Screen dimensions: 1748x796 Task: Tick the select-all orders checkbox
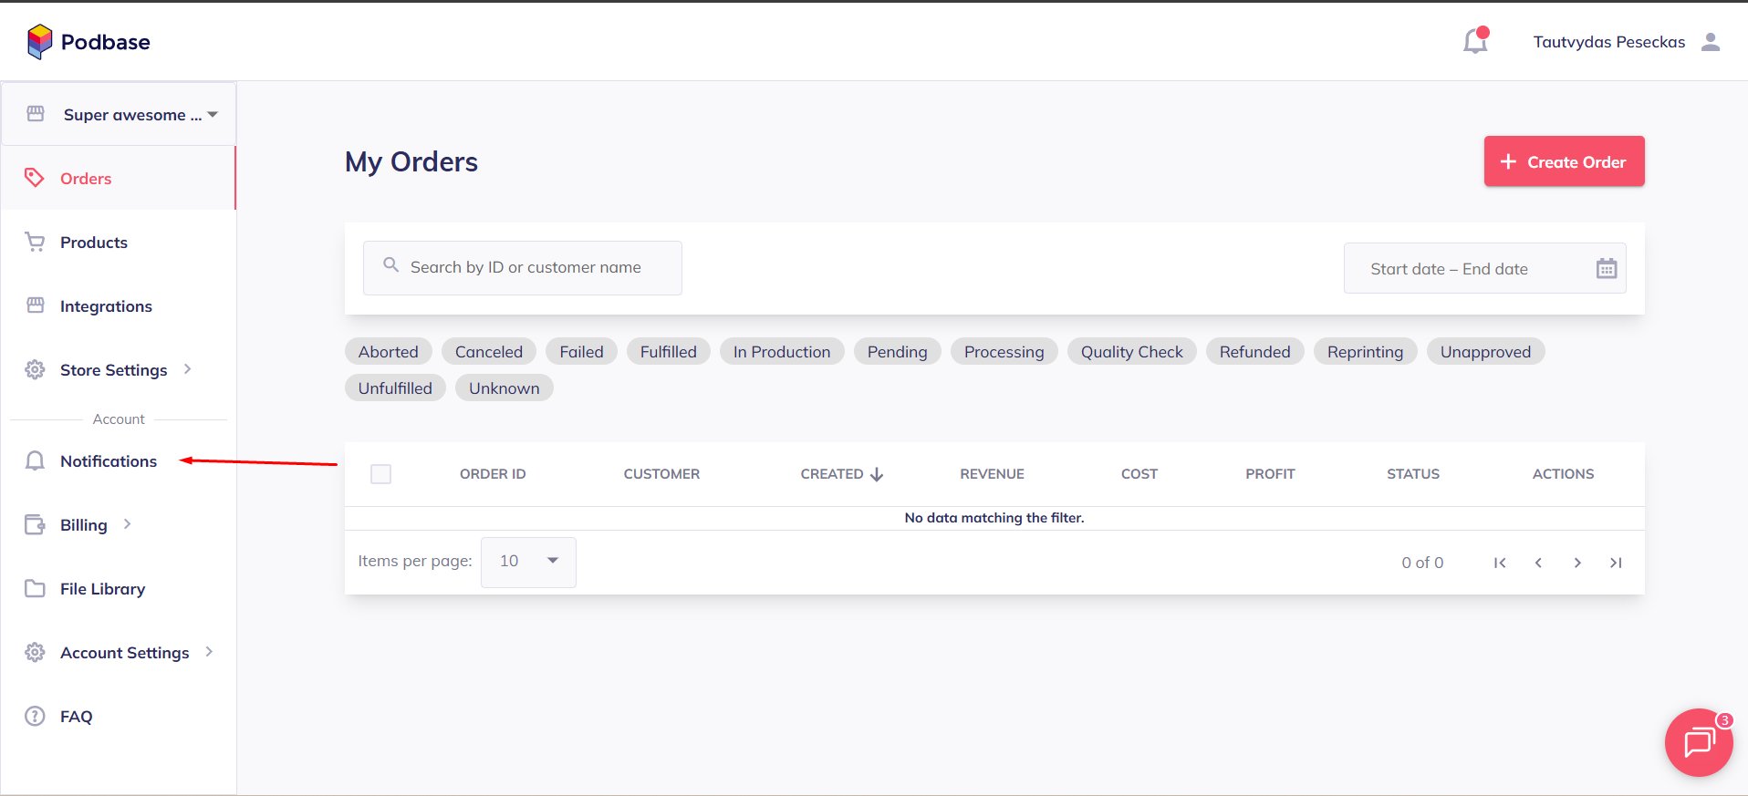[381, 474]
